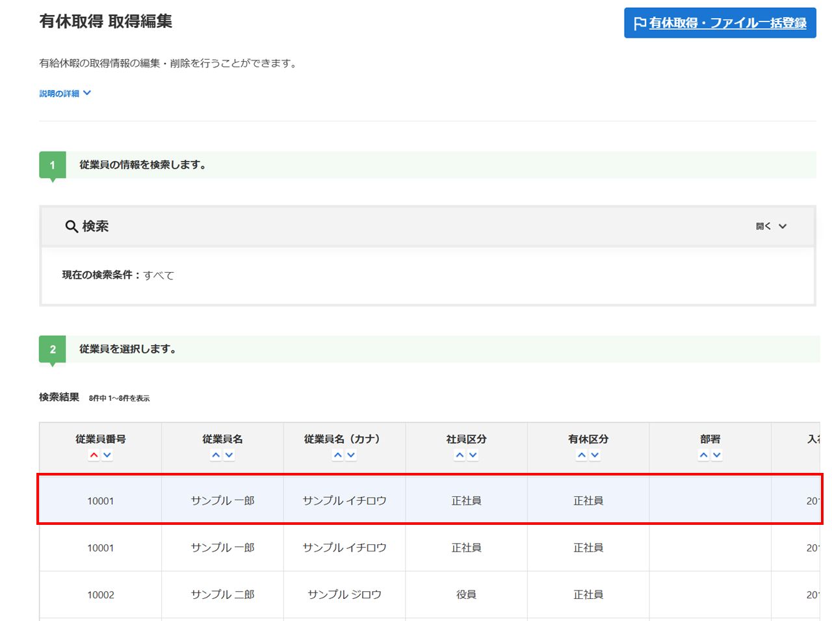Click flag icon on bulk registration button
832x621 pixels.
point(640,23)
